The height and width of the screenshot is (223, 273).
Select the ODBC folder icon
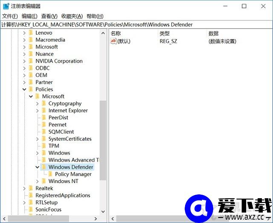pos(31,68)
